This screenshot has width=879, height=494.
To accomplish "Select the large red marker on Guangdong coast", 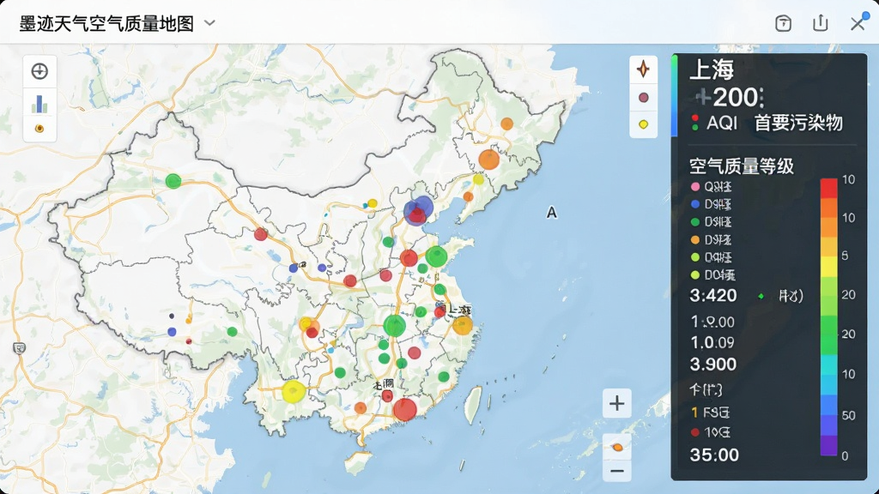I will point(405,409).
